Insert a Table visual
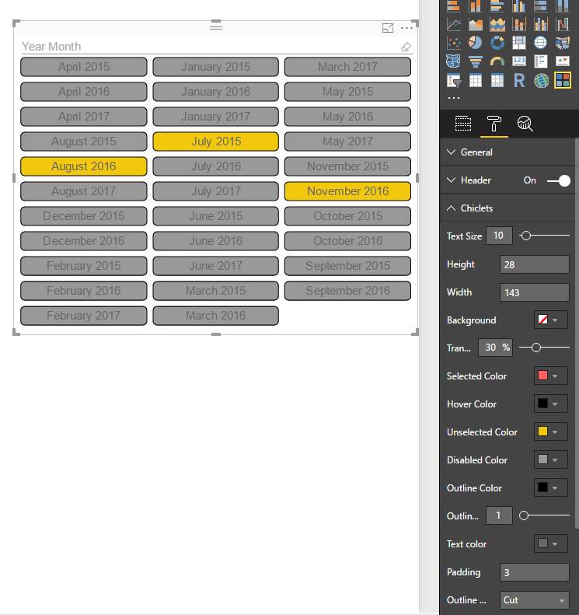Screen dimensions: 579x615 tap(476, 81)
